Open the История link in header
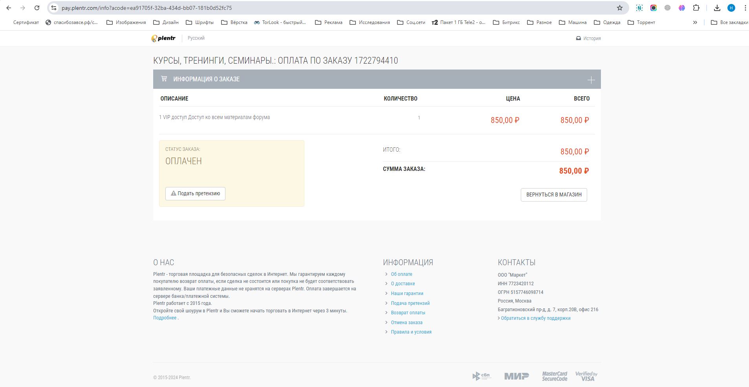 [x=588, y=38]
